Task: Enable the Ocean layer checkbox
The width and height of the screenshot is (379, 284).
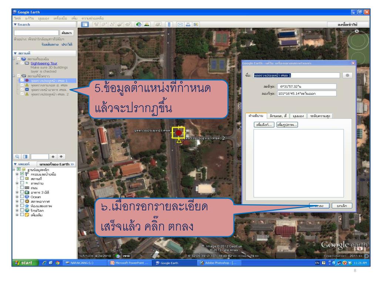Action: click(22, 197)
